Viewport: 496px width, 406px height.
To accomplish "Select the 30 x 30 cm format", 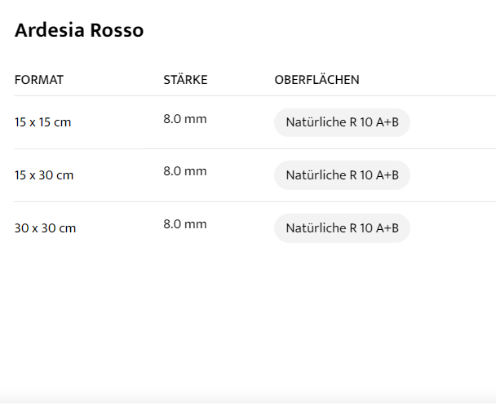I will (x=45, y=228).
